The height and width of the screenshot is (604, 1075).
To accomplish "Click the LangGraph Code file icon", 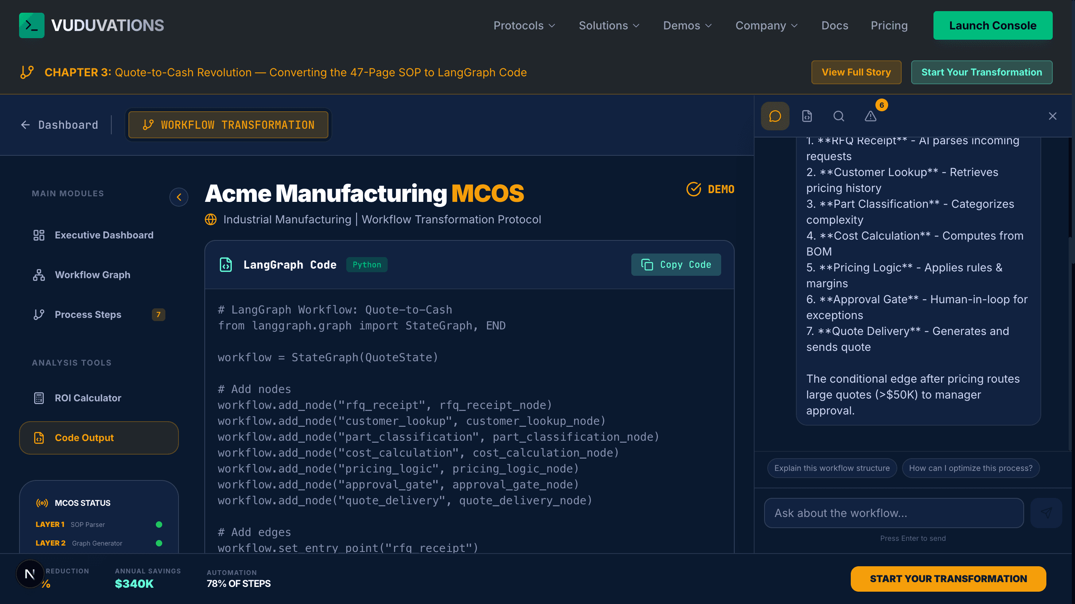I will [226, 265].
